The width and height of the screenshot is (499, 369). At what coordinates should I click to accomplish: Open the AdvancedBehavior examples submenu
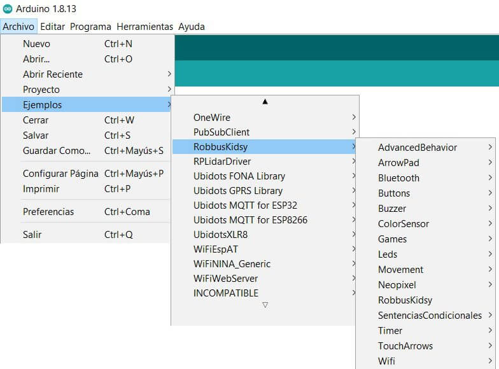(x=418, y=148)
